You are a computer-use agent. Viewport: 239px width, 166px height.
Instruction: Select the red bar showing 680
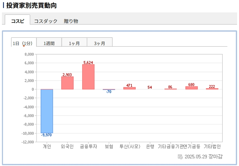(x=191, y=88)
